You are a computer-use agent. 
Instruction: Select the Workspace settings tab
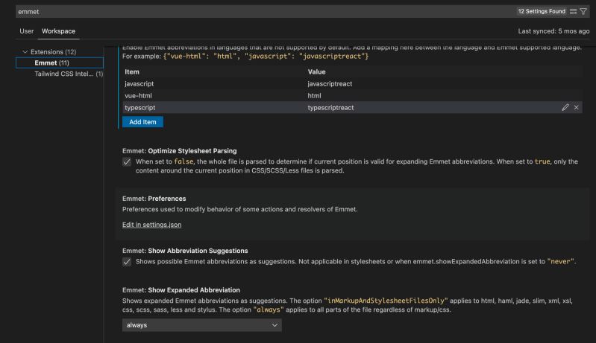tap(58, 31)
